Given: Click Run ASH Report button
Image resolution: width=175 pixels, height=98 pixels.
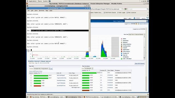Looking at the screenshot, I should pyautogui.click(x=139, y=63).
